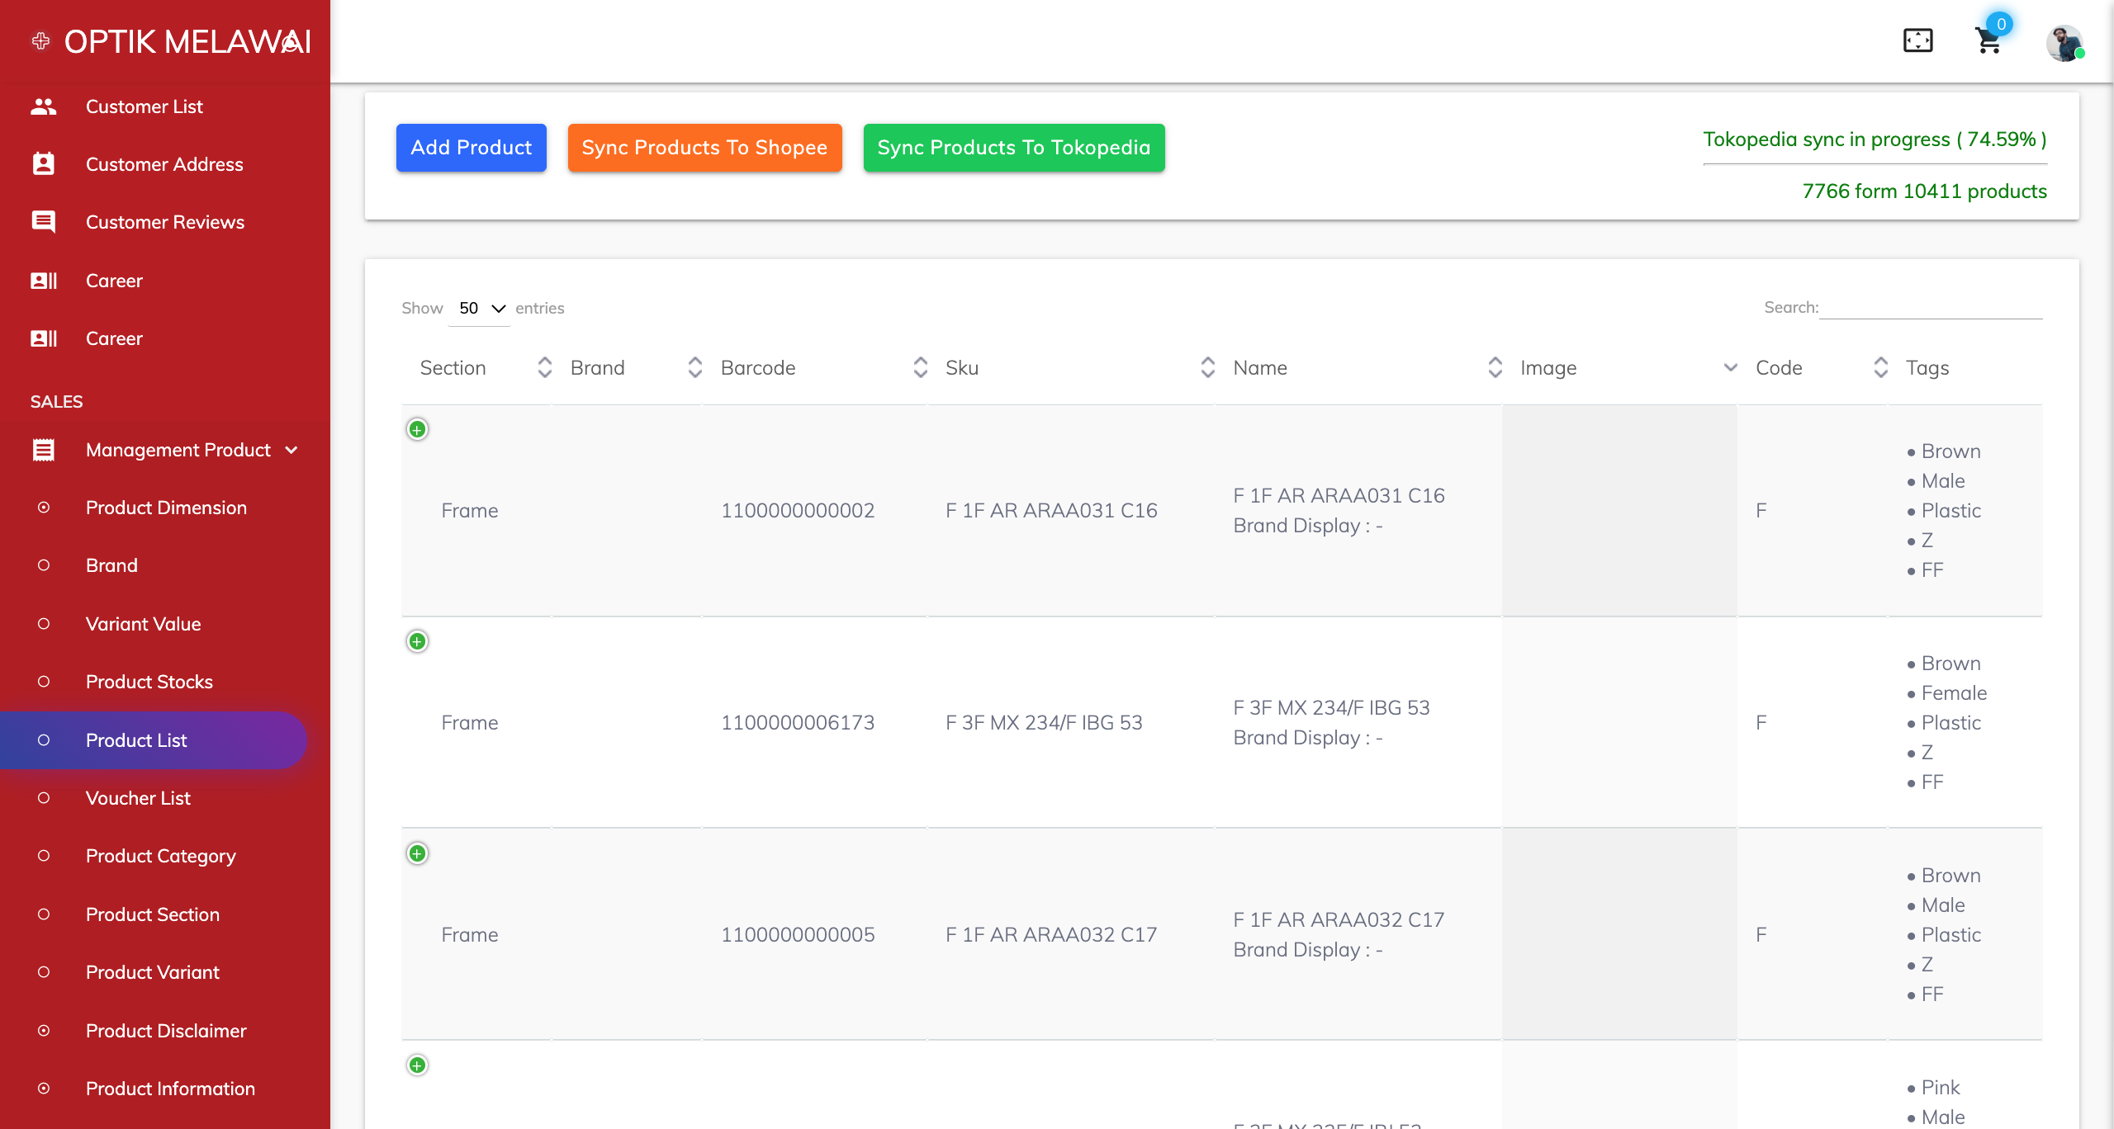This screenshot has width=2114, height=1129.
Task: Click the Add Product button
Action: click(472, 148)
